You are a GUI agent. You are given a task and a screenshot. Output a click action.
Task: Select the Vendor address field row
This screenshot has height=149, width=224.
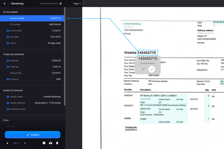[32, 103]
